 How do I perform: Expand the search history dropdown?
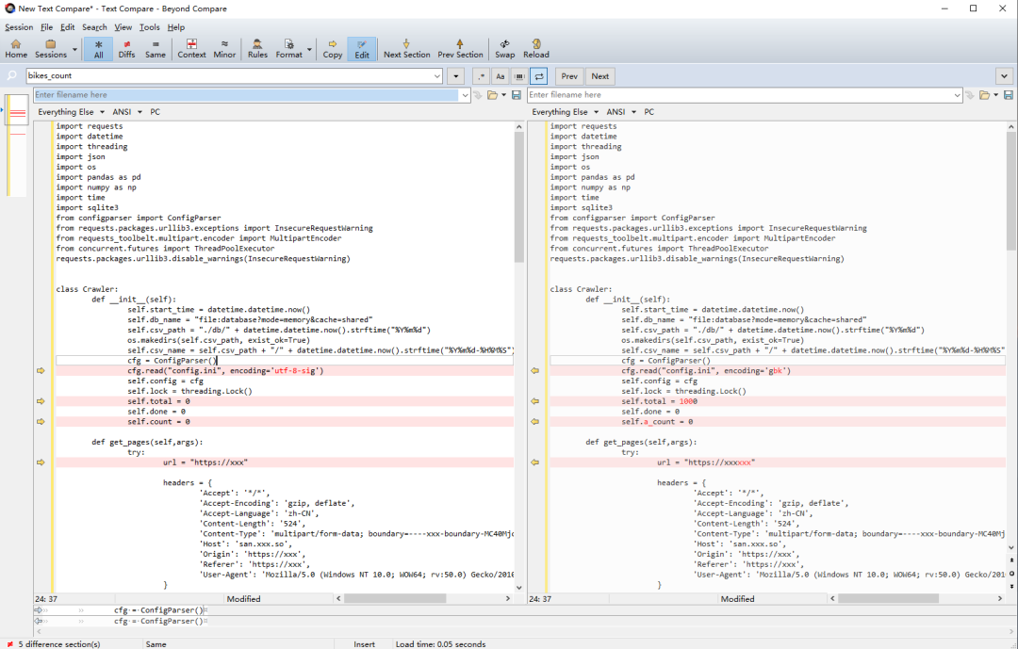437,76
